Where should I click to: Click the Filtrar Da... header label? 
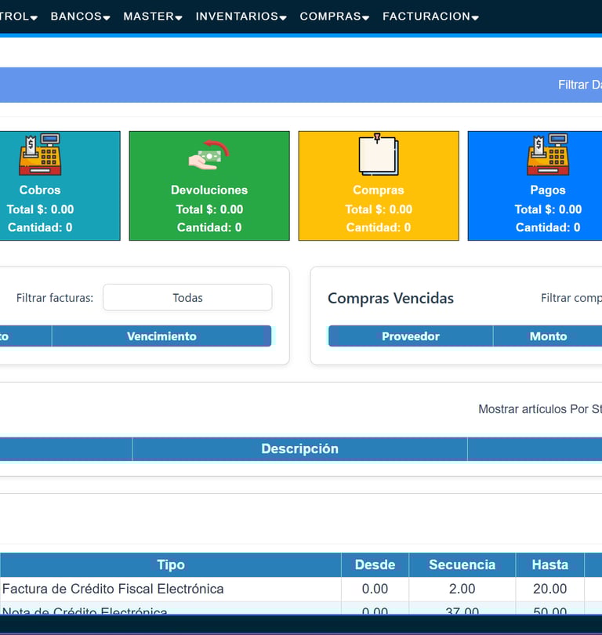580,85
